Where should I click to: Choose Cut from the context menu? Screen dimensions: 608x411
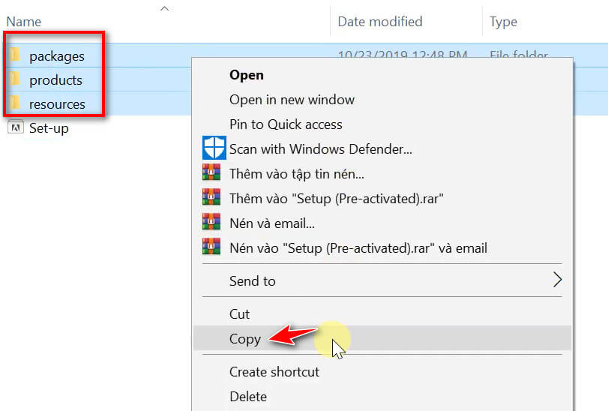tap(239, 314)
